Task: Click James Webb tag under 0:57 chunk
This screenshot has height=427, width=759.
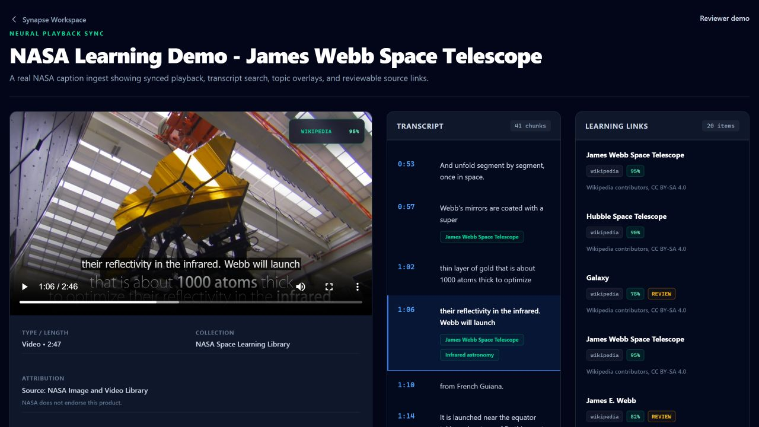Action: point(481,237)
